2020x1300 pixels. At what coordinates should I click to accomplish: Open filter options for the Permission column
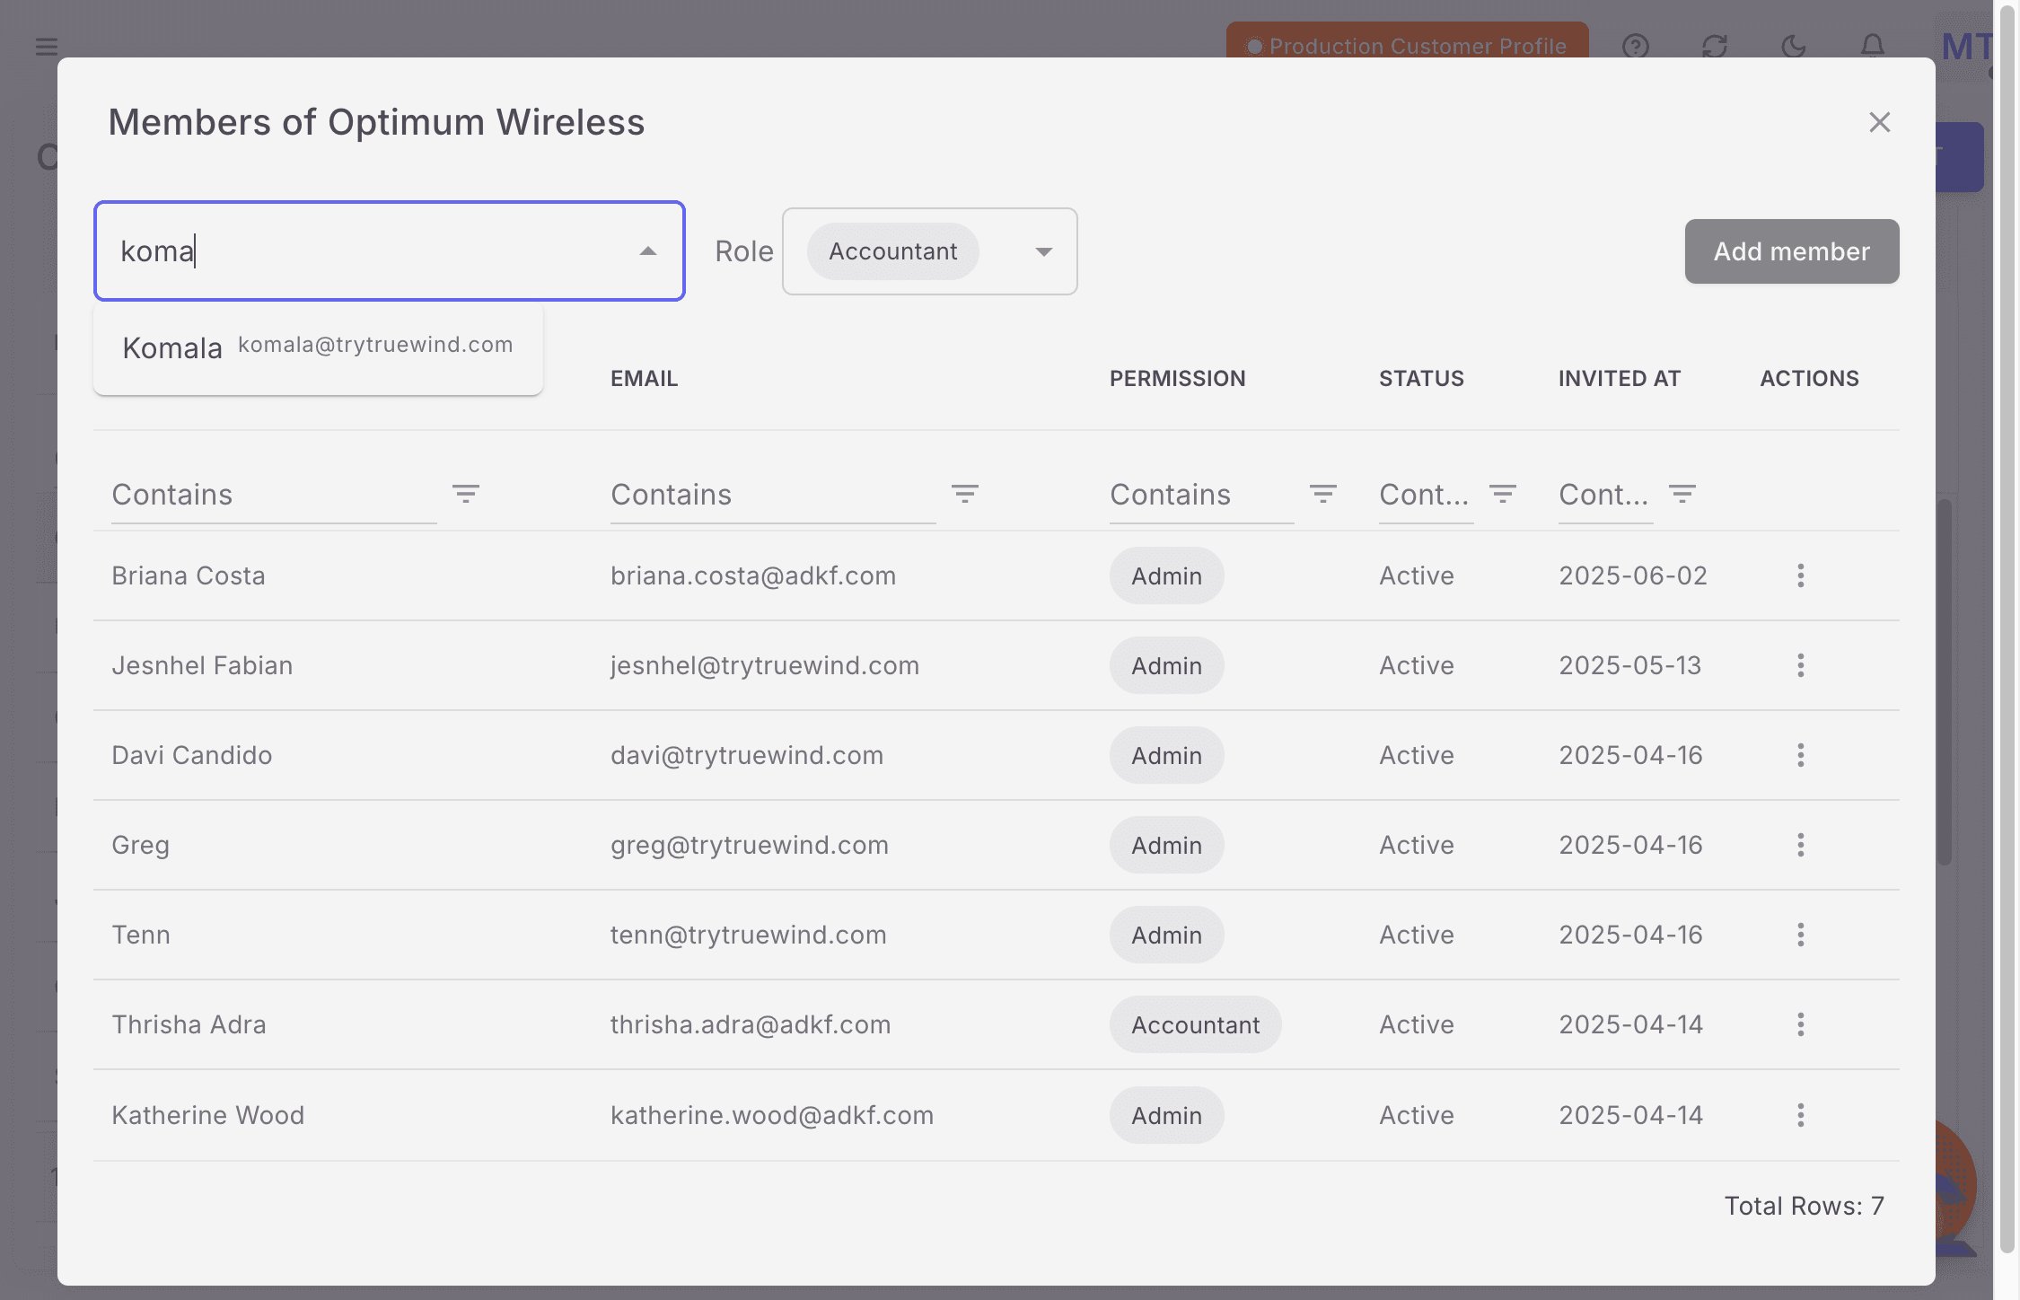pos(1323,494)
